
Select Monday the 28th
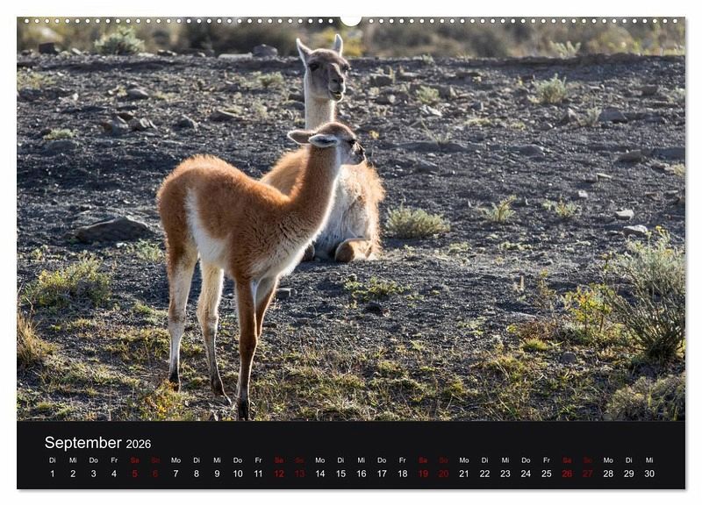tap(608, 474)
